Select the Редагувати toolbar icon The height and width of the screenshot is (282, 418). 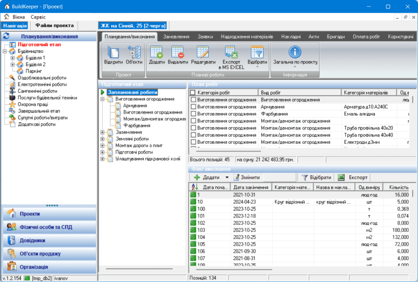point(203,52)
